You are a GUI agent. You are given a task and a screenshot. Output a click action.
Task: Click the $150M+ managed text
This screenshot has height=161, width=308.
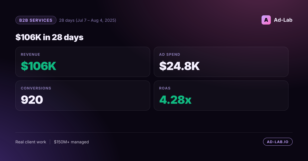71,142
